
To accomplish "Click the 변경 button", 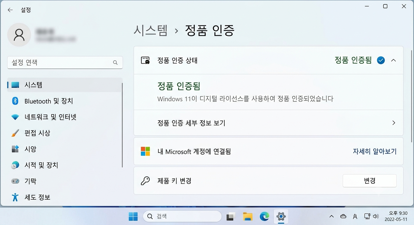I will pos(370,181).
